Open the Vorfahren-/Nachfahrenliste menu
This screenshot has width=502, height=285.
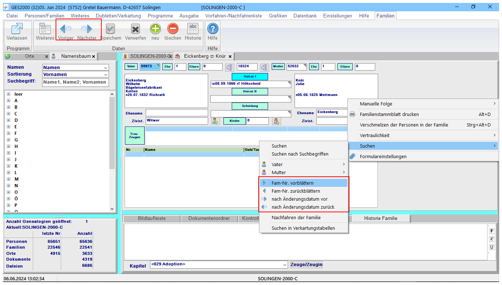coord(234,16)
